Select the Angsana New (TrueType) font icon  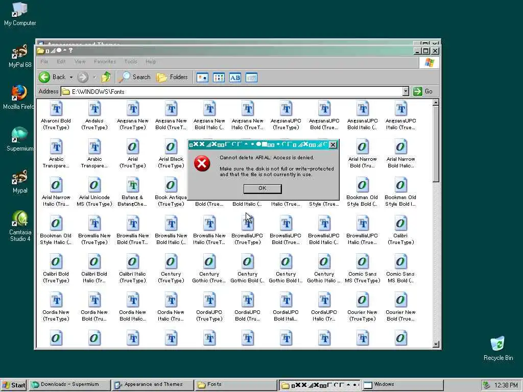pos(133,115)
